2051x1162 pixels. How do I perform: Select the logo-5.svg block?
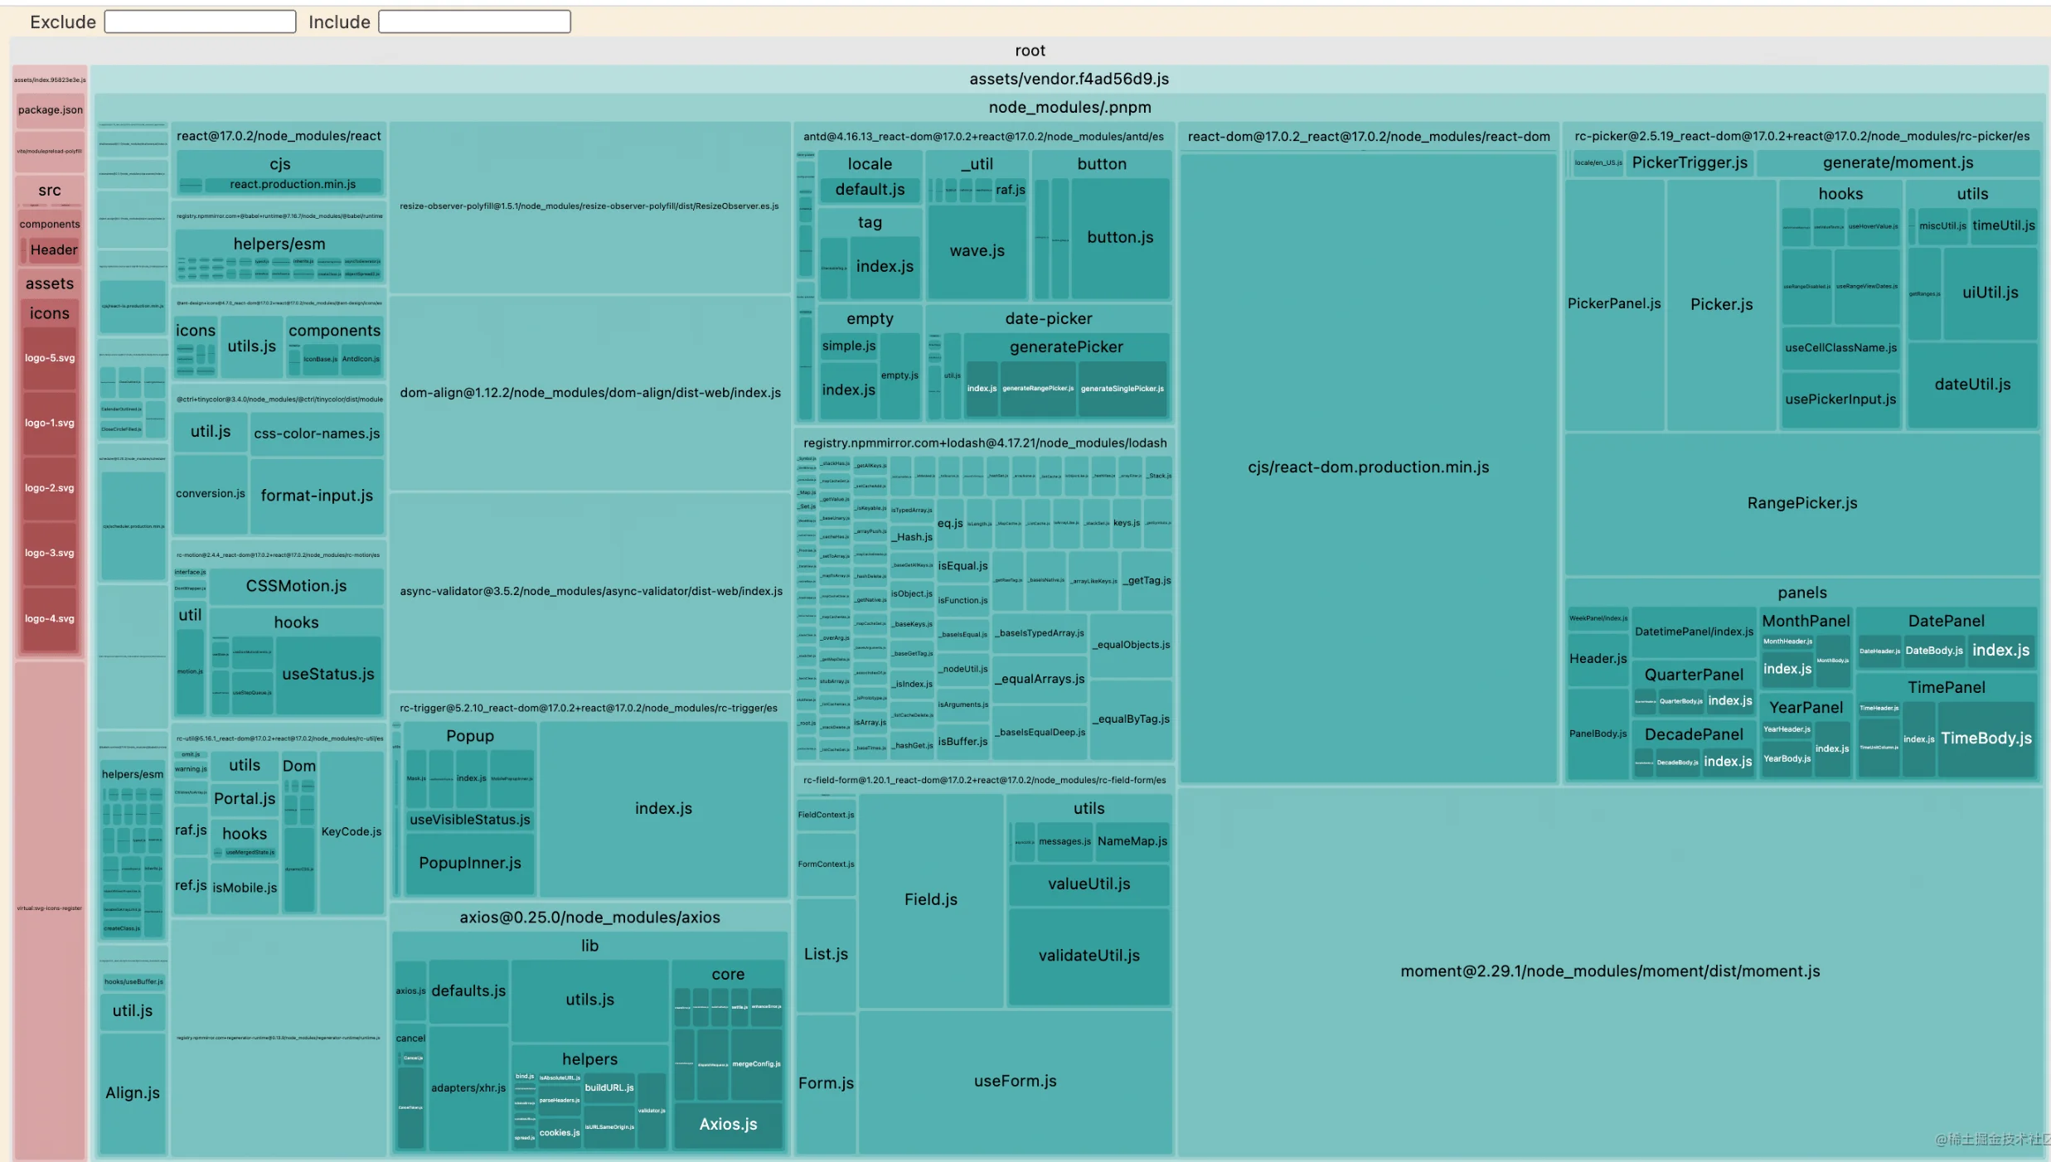(x=50, y=358)
